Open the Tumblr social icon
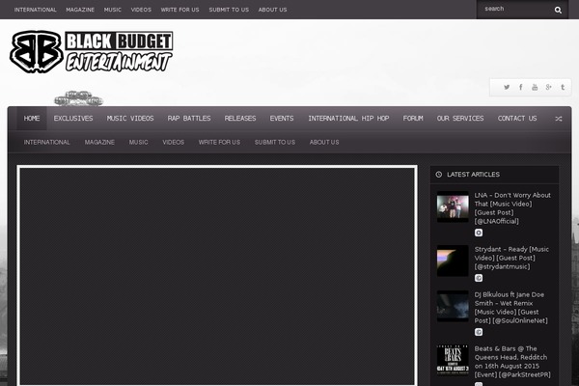This screenshot has width=579, height=386. tap(563, 87)
